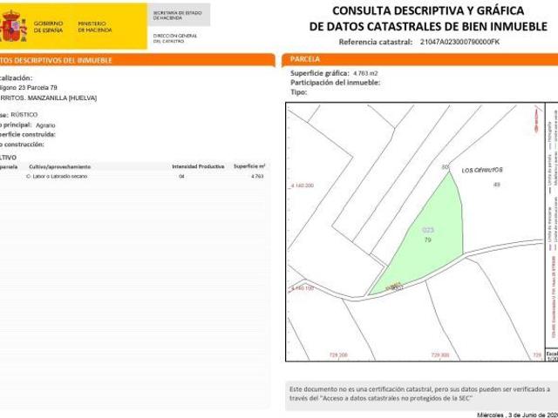This screenshot has width=558, height=418.
Task: Click 'Superficie gráfica:' label
Action: click(x=320, y=73)
